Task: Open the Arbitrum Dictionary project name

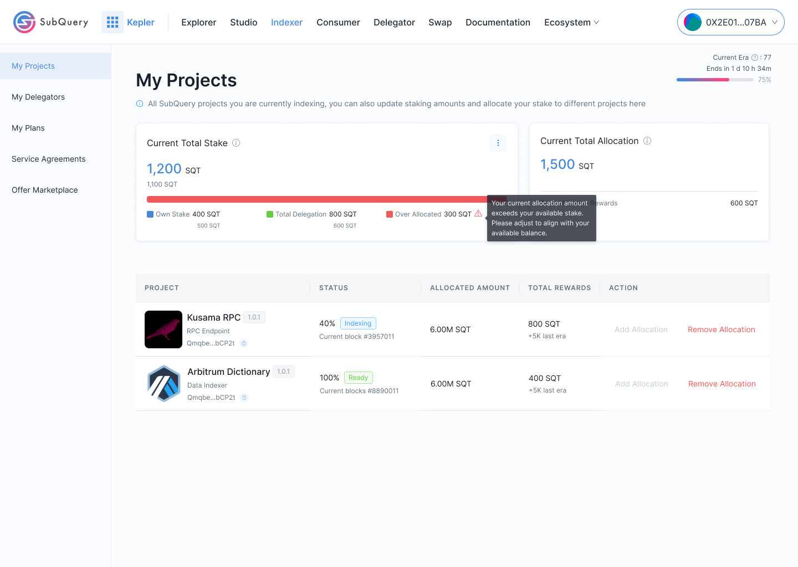Action: [x=229, y=372]
